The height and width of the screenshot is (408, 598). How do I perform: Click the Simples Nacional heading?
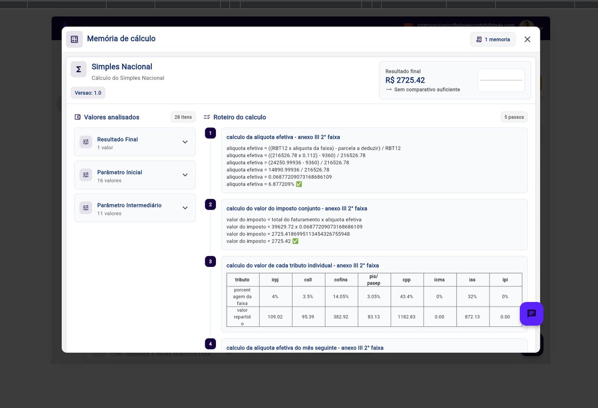122,67
